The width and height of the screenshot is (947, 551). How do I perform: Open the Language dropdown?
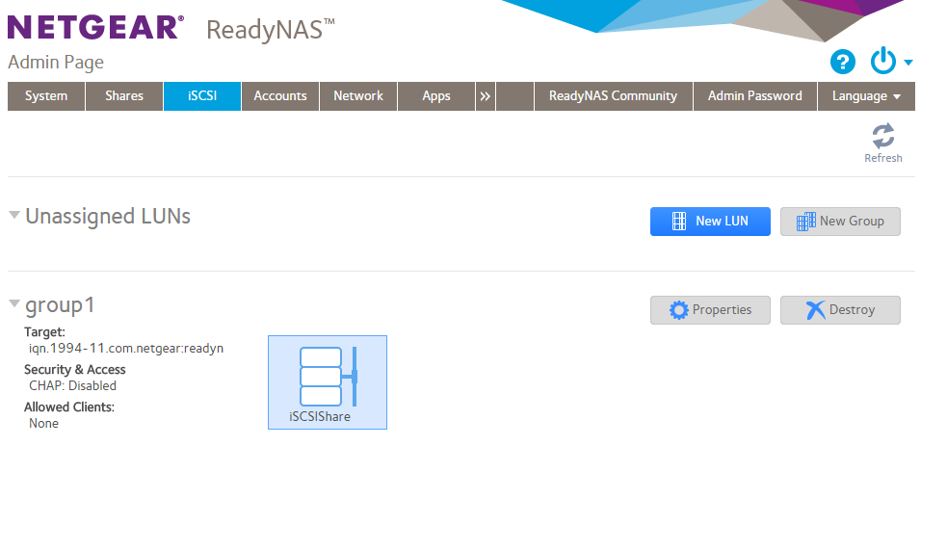(x=866, y=96)
